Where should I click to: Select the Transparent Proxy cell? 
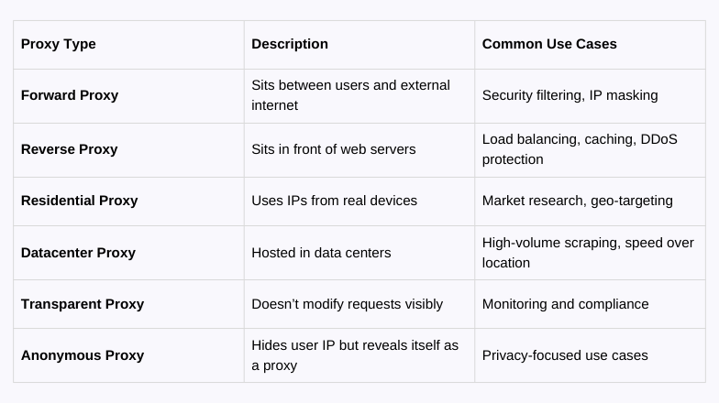128,304
